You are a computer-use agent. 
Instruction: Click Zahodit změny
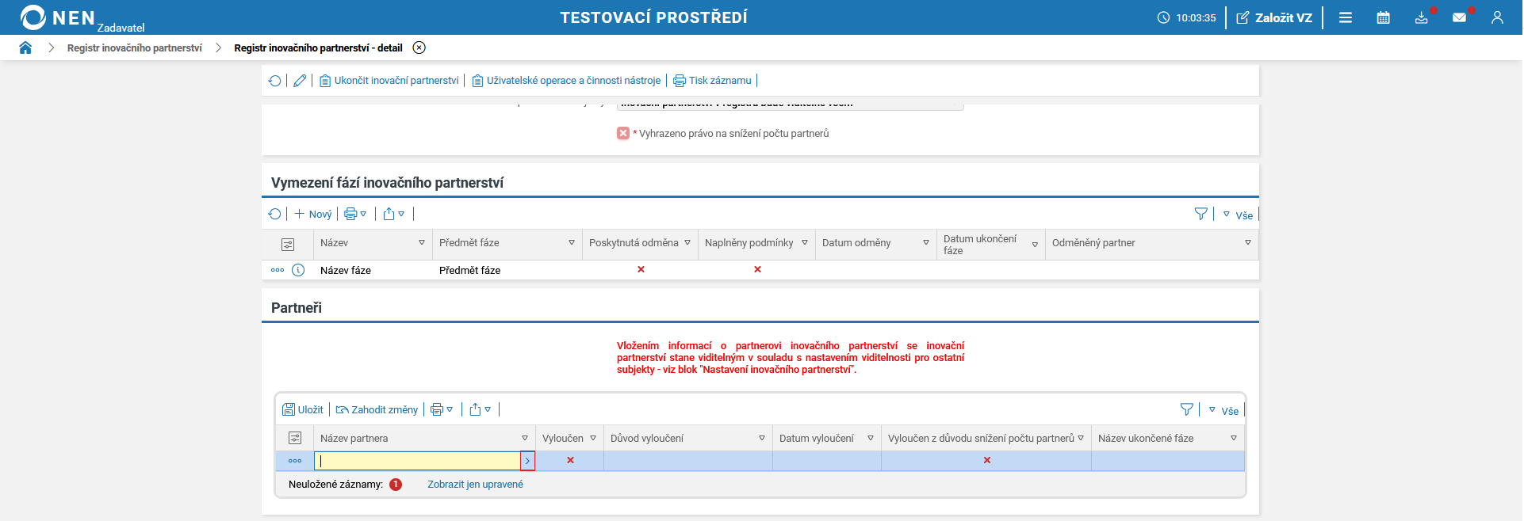point(377,409)
